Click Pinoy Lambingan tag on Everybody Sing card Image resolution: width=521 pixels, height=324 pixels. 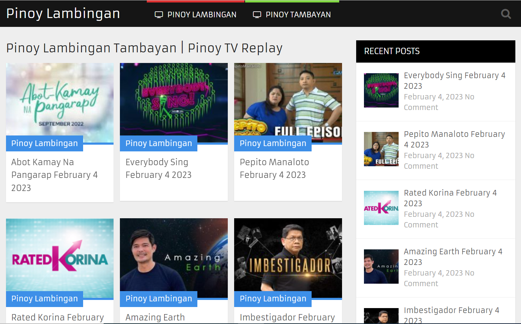158,143
